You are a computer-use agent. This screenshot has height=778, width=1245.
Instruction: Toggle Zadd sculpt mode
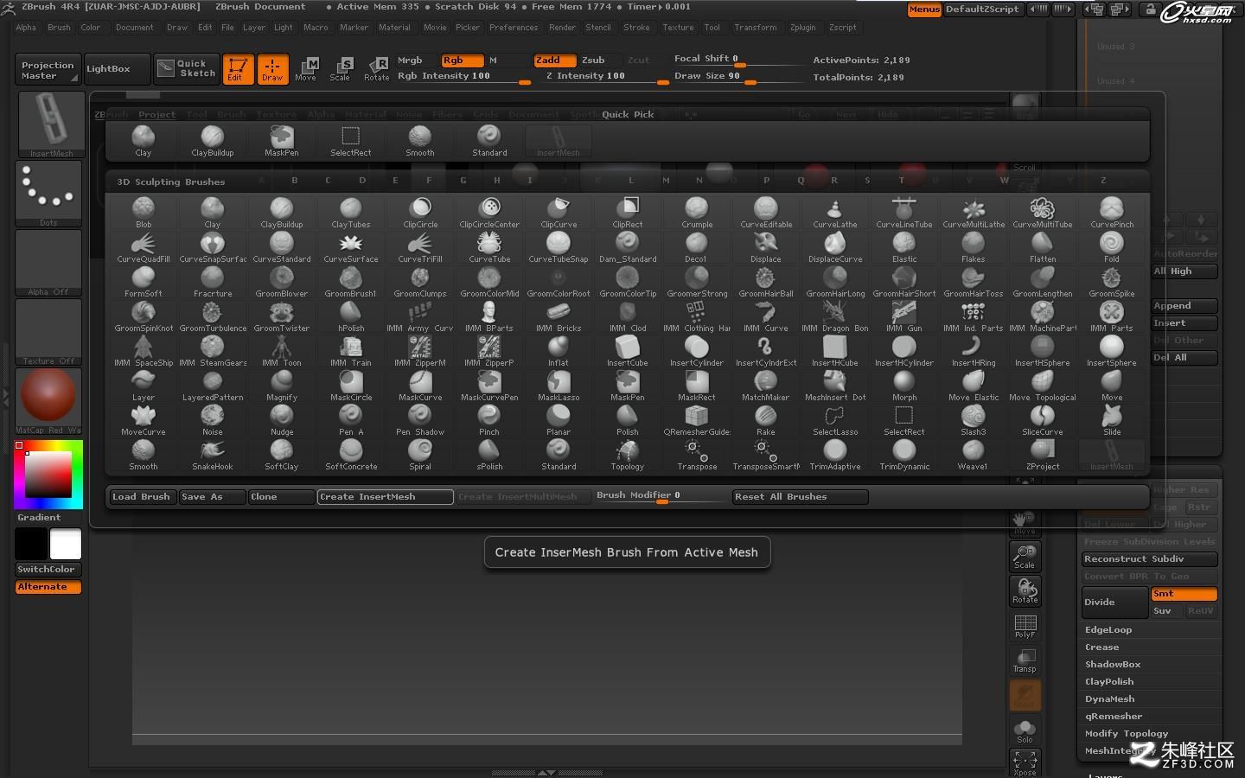[554, 61]
